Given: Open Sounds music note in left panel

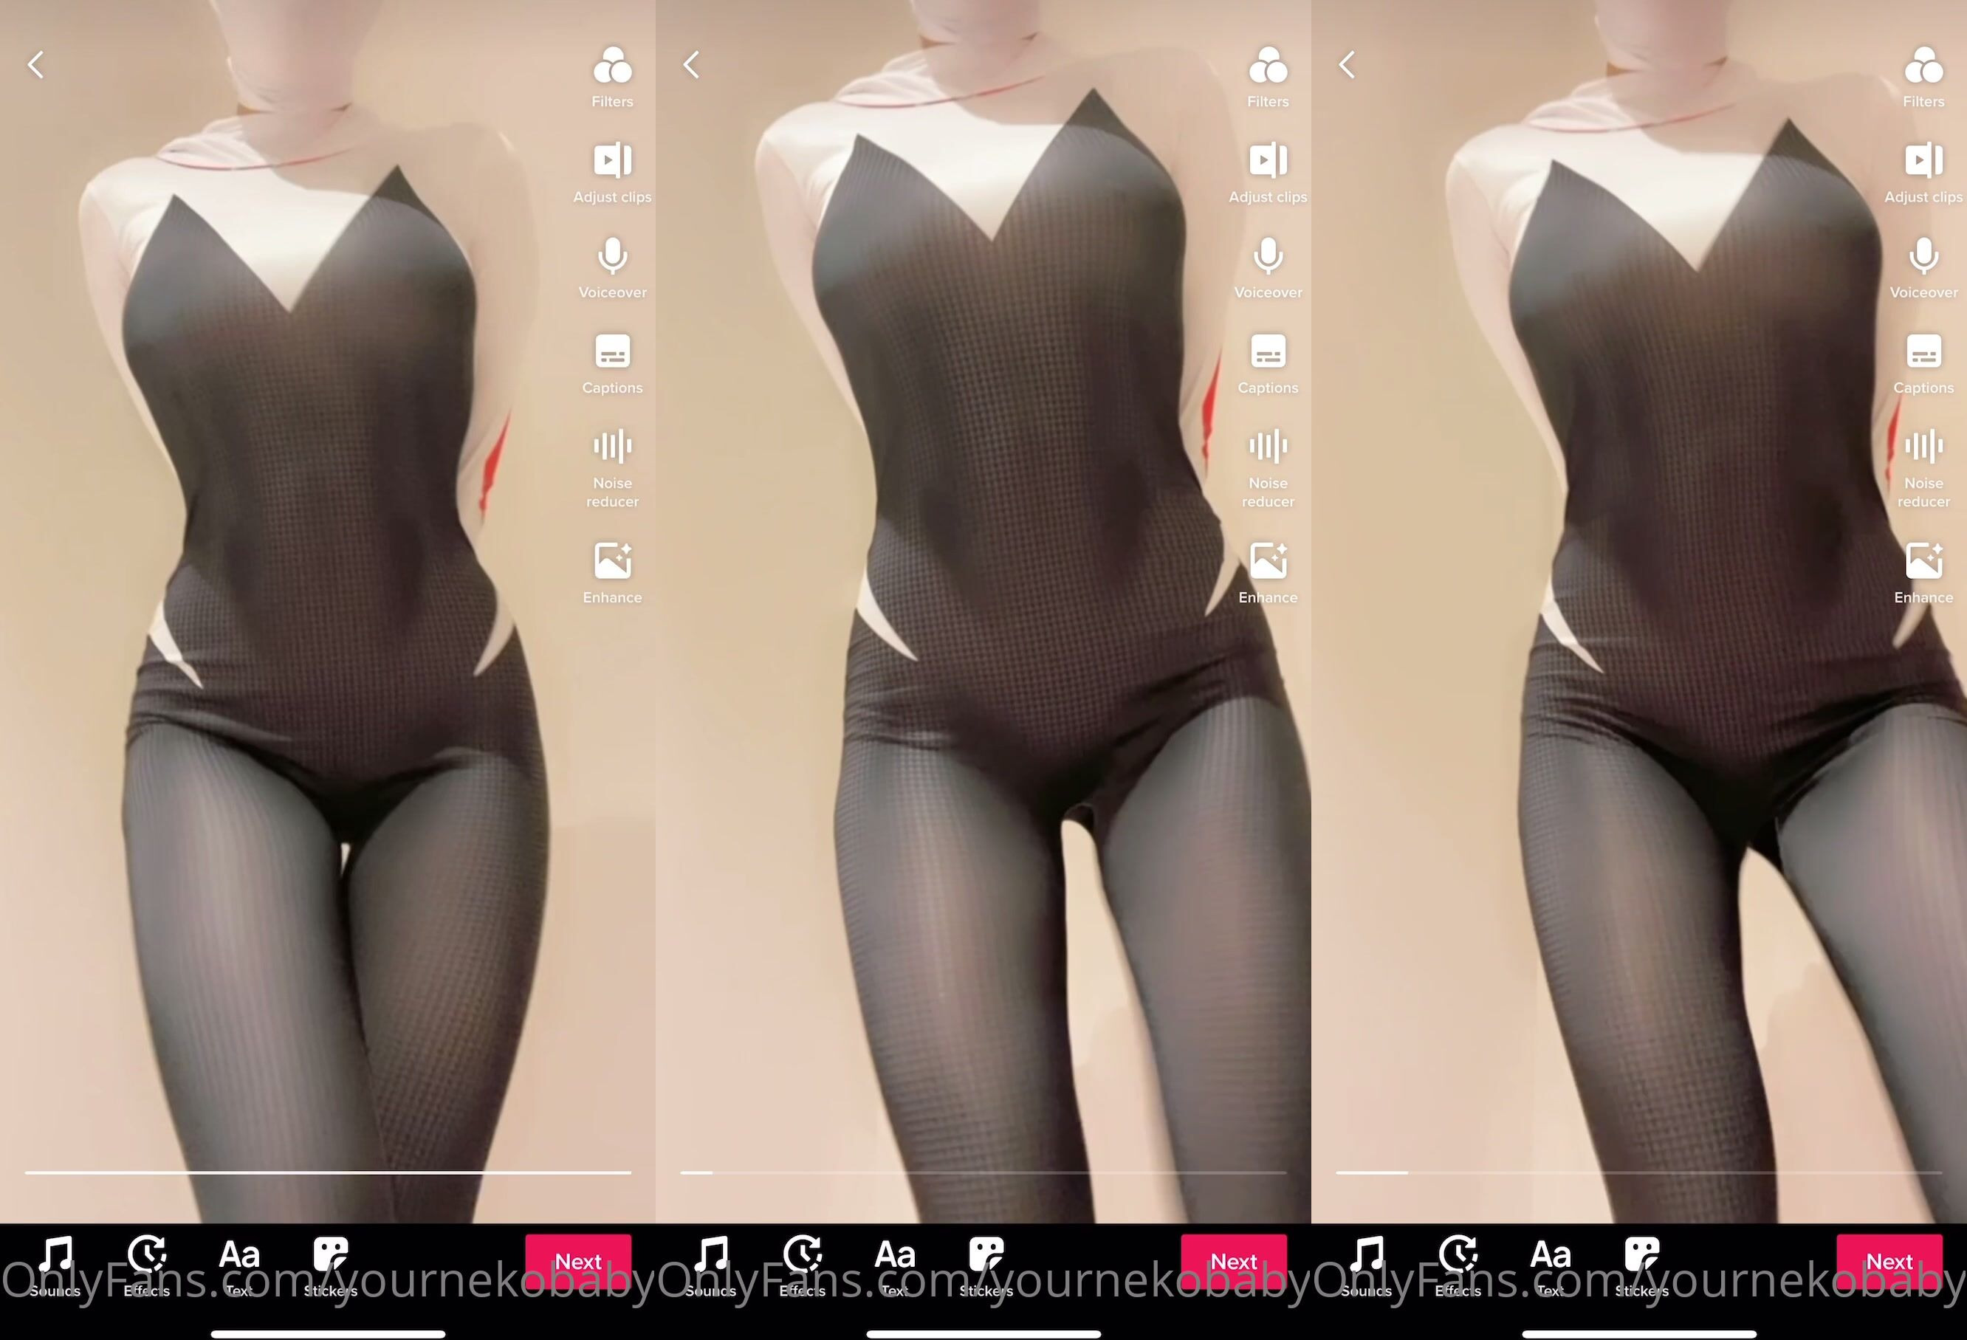Looking at the screenshot, I should [56, 1255].
